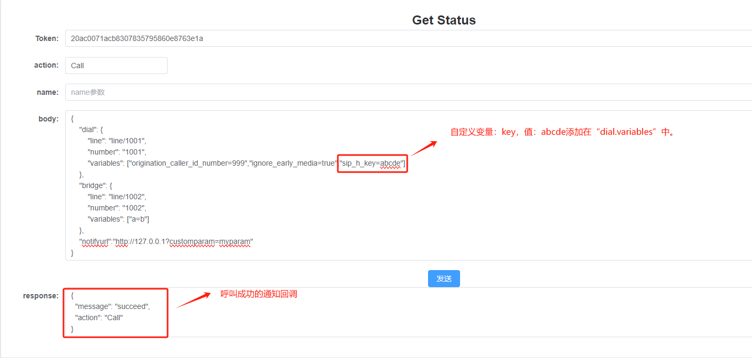
Task: Click the "bridge": { line in body
Action: pos(96,185)
